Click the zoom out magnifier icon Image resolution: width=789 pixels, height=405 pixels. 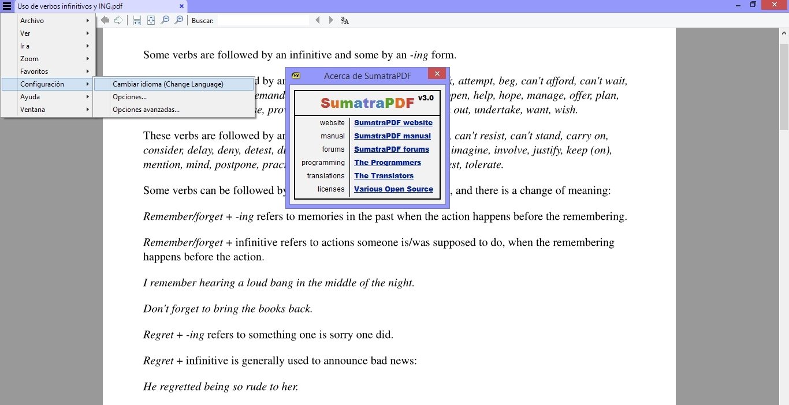coord(165,20)
